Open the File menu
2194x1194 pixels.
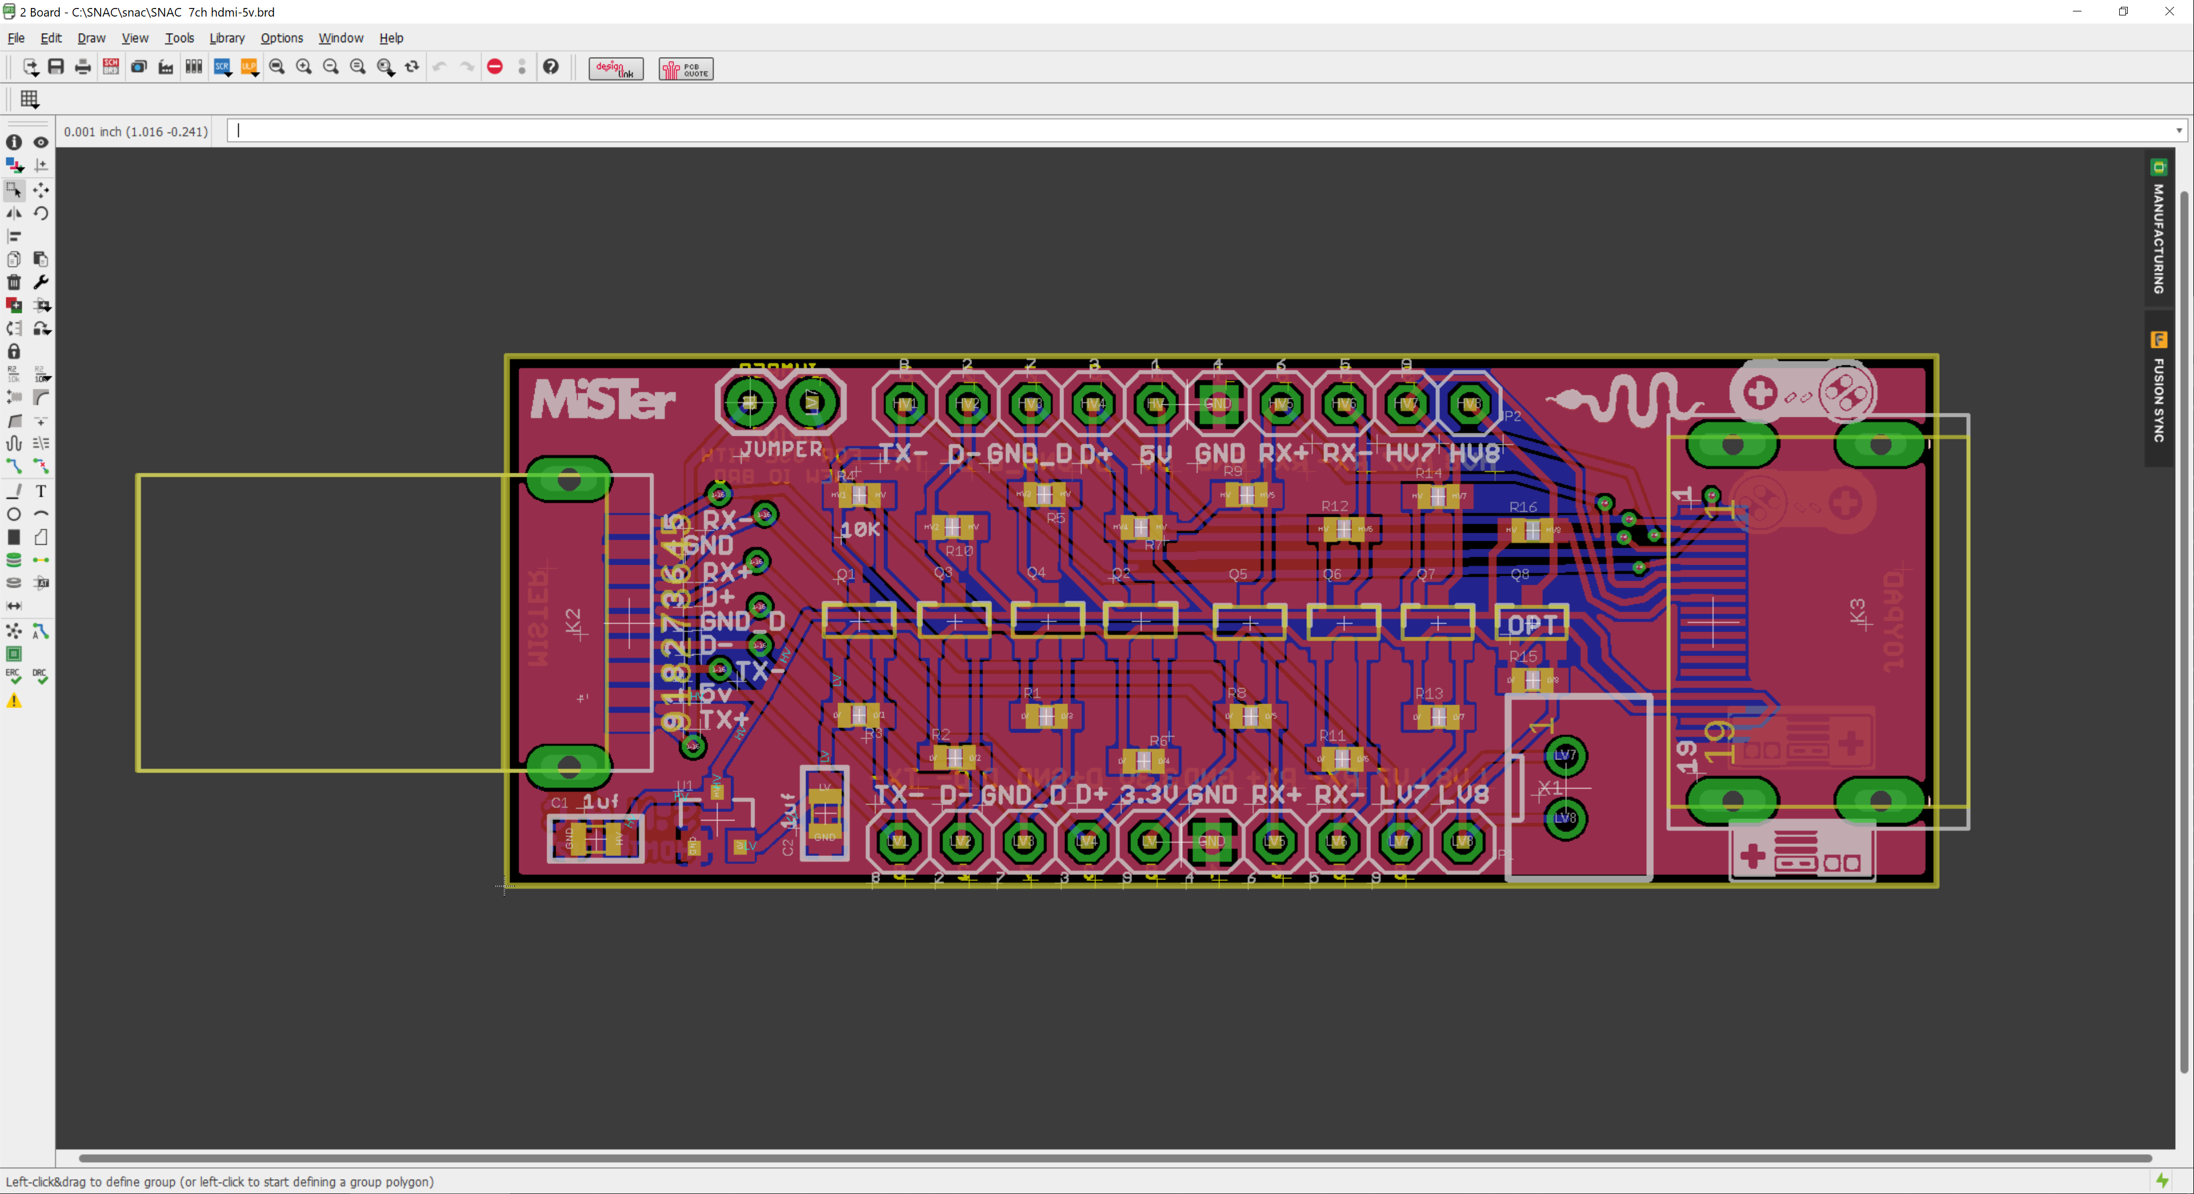(16, 38)
